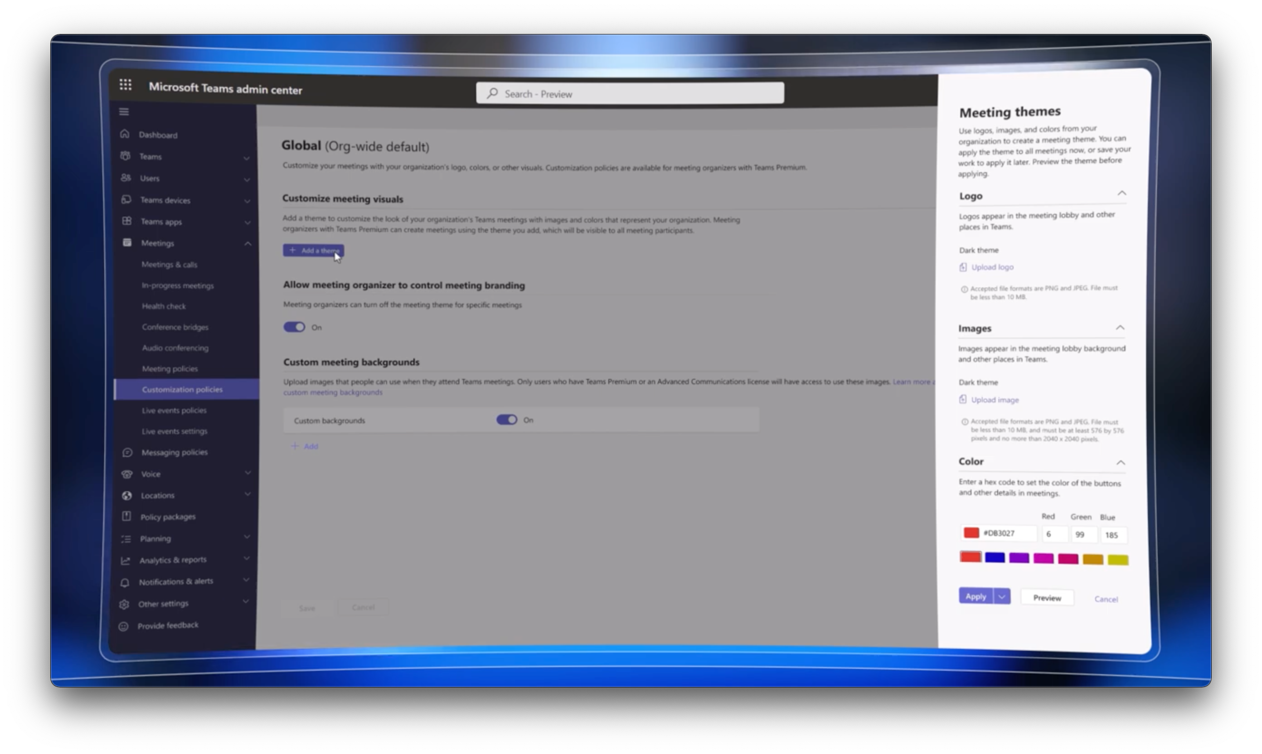Click the hamburger icon to collapse navigation

pos(123,111)
